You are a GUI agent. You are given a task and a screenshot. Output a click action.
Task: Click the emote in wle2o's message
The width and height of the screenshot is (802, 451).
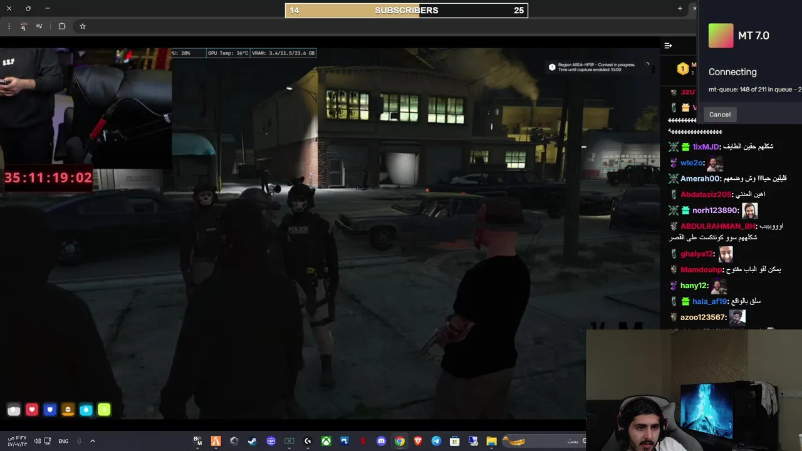click(715, 163)
